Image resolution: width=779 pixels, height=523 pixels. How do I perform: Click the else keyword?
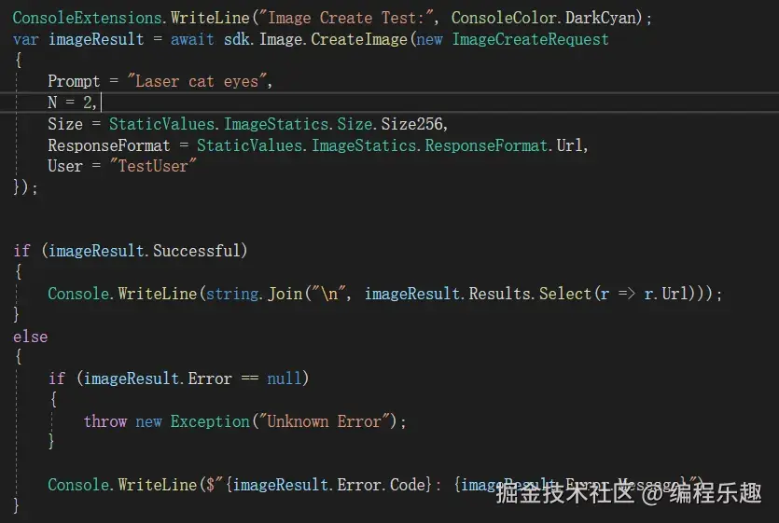point(30,337)
